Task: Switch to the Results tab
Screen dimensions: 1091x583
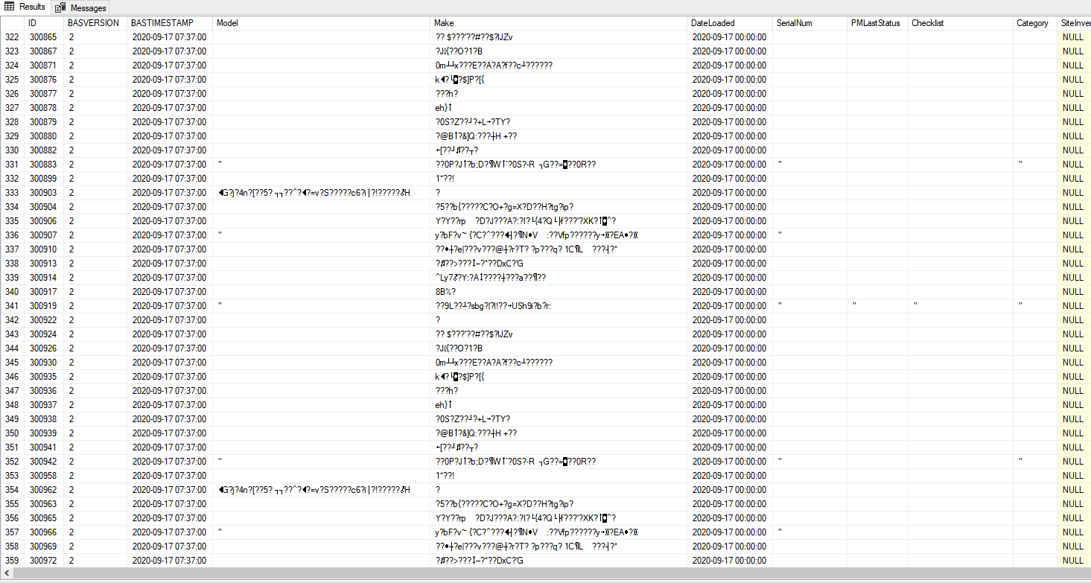Action: (x=25, y=7)
